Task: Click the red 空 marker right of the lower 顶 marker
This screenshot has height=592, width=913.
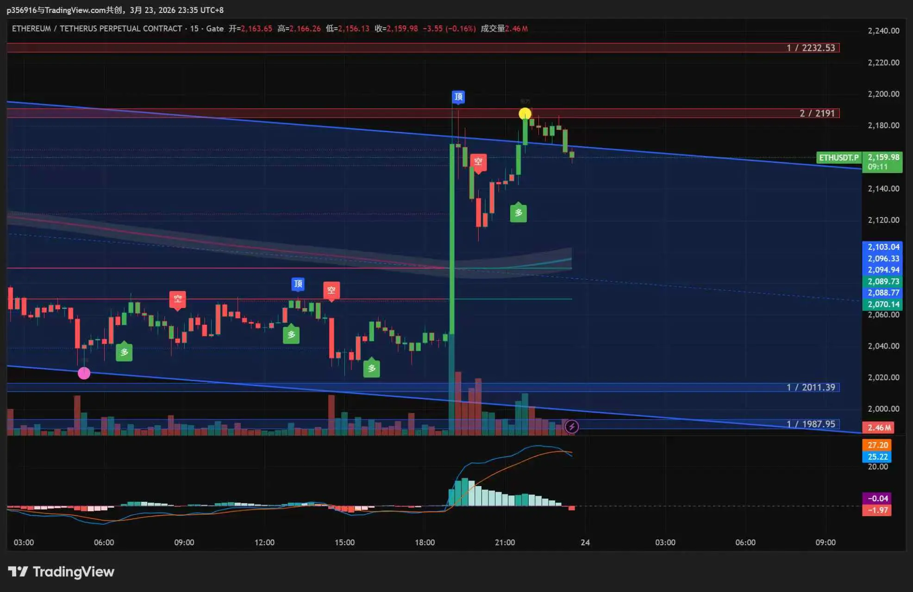Action: click(x=331, y=290)
